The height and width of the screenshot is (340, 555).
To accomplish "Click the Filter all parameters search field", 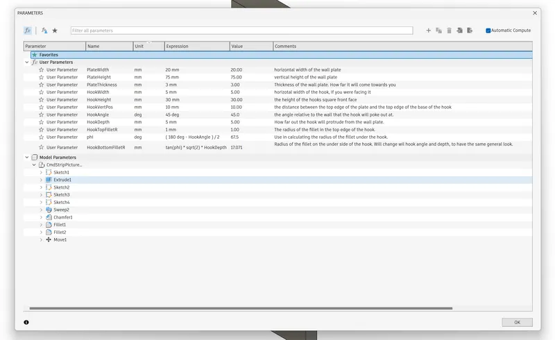I will pos(241,31).
